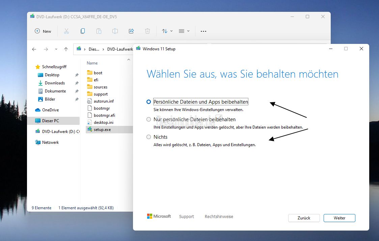Select the bootmgr.efi file

[x=104, y=115]
